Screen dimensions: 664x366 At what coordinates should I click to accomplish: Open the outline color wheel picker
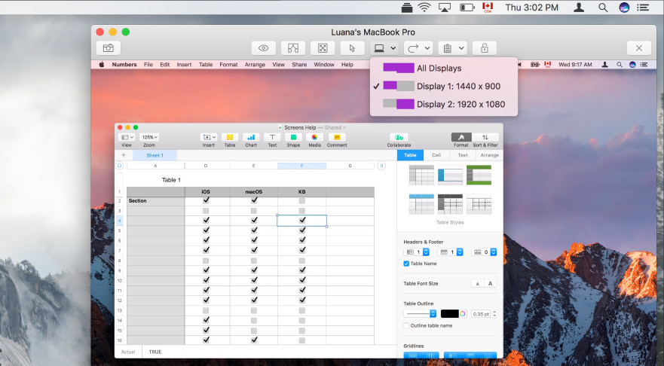coord(463,313)
